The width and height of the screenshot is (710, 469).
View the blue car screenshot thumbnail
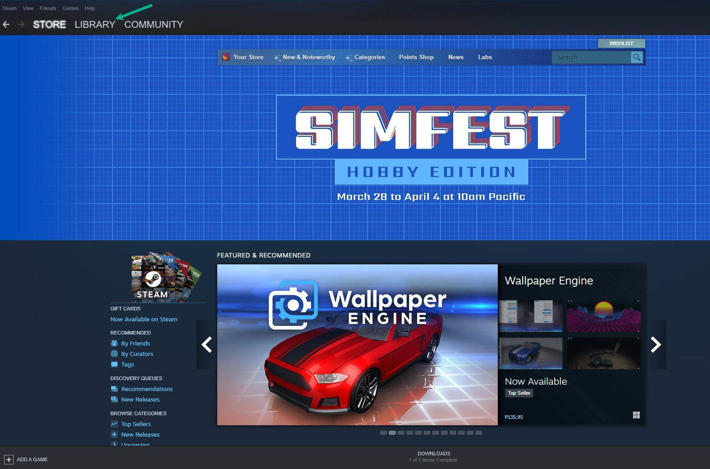pos(531,353)
